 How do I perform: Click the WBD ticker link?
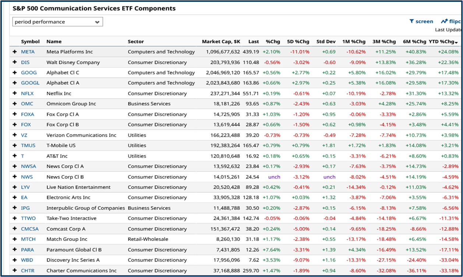(26, 260)
